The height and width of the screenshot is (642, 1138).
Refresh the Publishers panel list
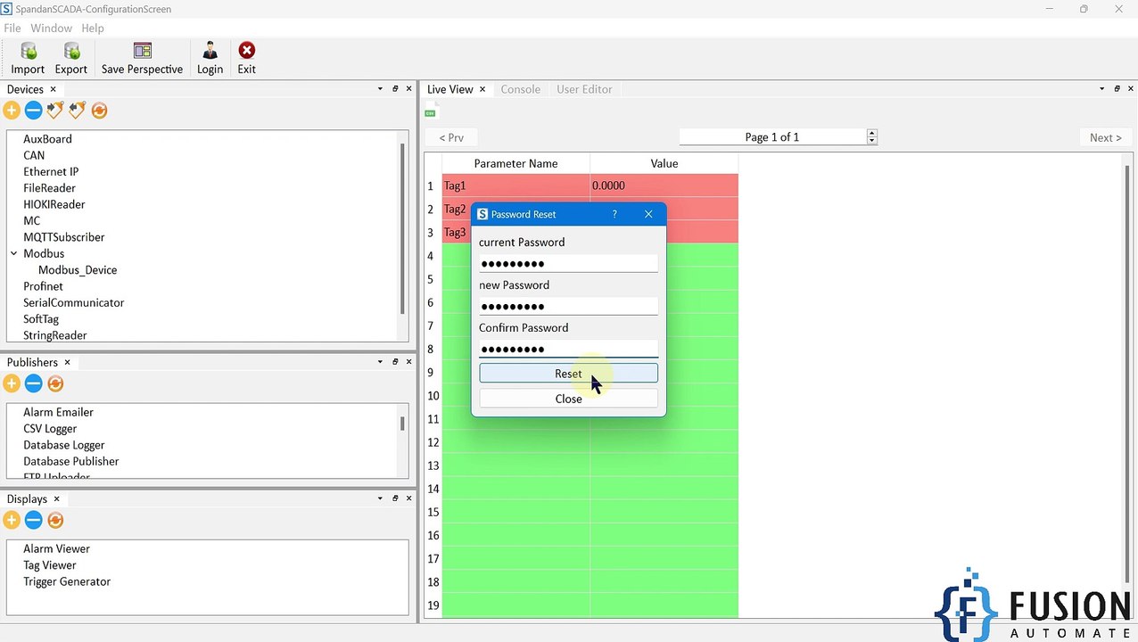pyautogui.click(x=55, y=383)
